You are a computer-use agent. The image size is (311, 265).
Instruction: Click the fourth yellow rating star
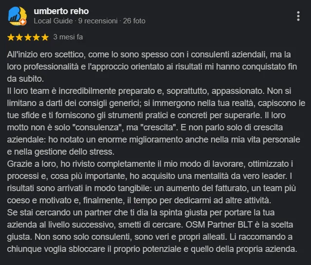[37, 37]
